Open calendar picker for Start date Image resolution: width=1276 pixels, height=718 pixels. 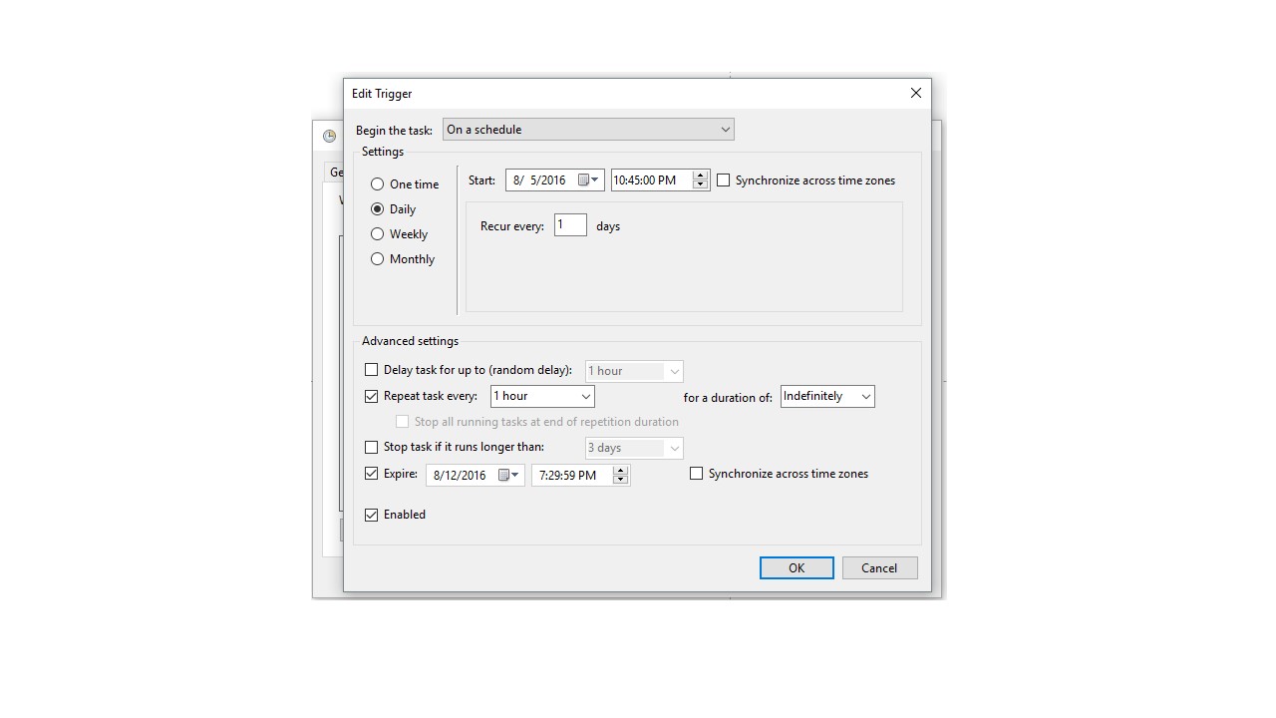click(588, 180)
